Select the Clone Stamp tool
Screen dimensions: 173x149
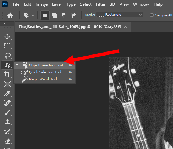click(7, 122)
